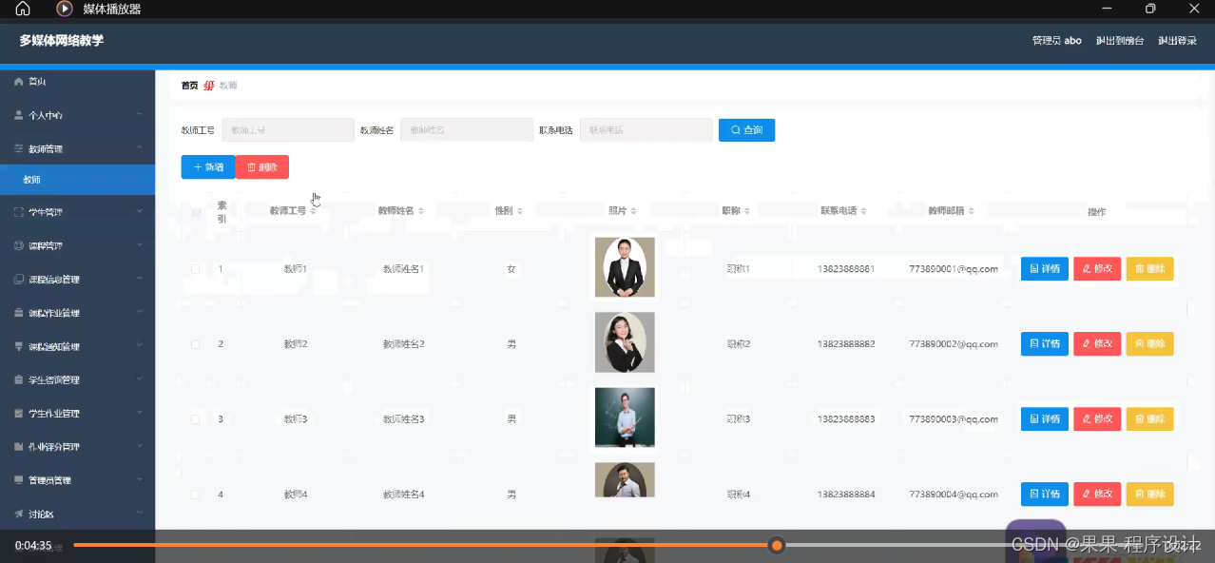This screenshot has width=1215, height=563.
Task: Sort by the 教师姓名 column arrows
Action: [421, 211]
